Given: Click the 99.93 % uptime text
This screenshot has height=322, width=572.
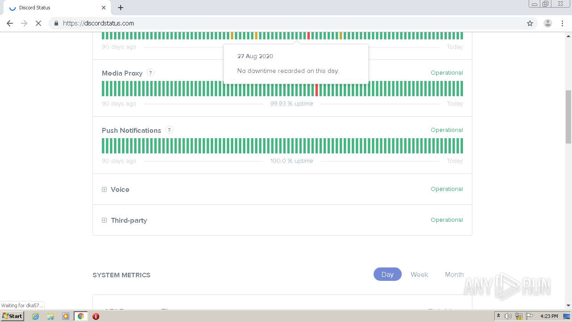Looking at the screenshot, I should click(292, 104).
